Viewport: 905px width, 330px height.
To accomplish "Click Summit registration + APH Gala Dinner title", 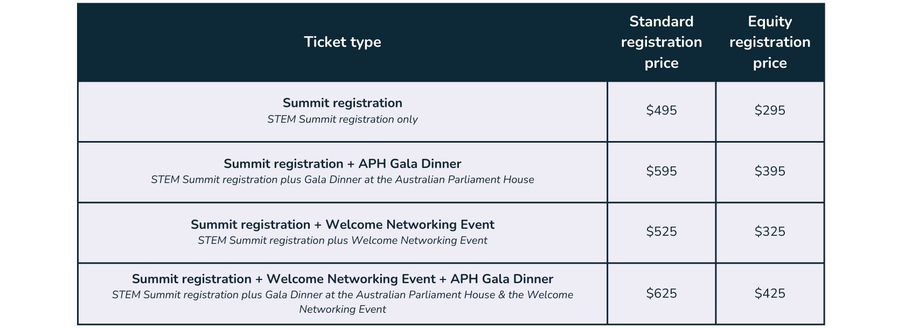I will [343, 164].
